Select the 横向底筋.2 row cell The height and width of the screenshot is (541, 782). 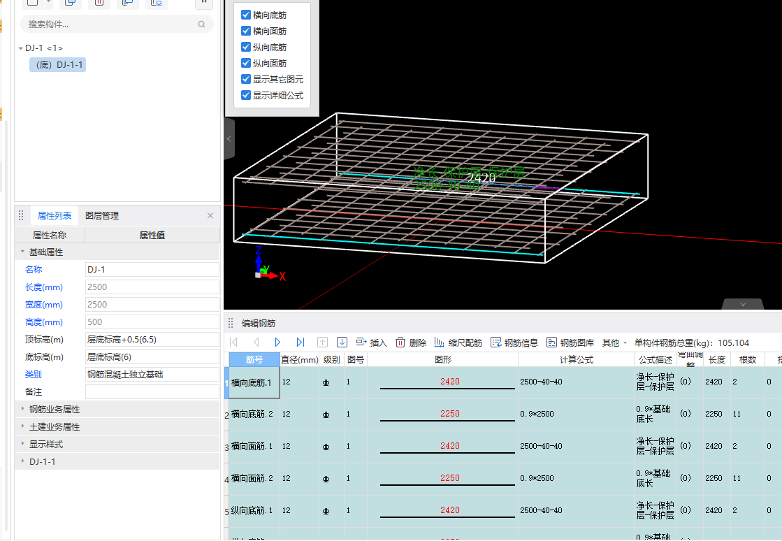click(254, 414)
